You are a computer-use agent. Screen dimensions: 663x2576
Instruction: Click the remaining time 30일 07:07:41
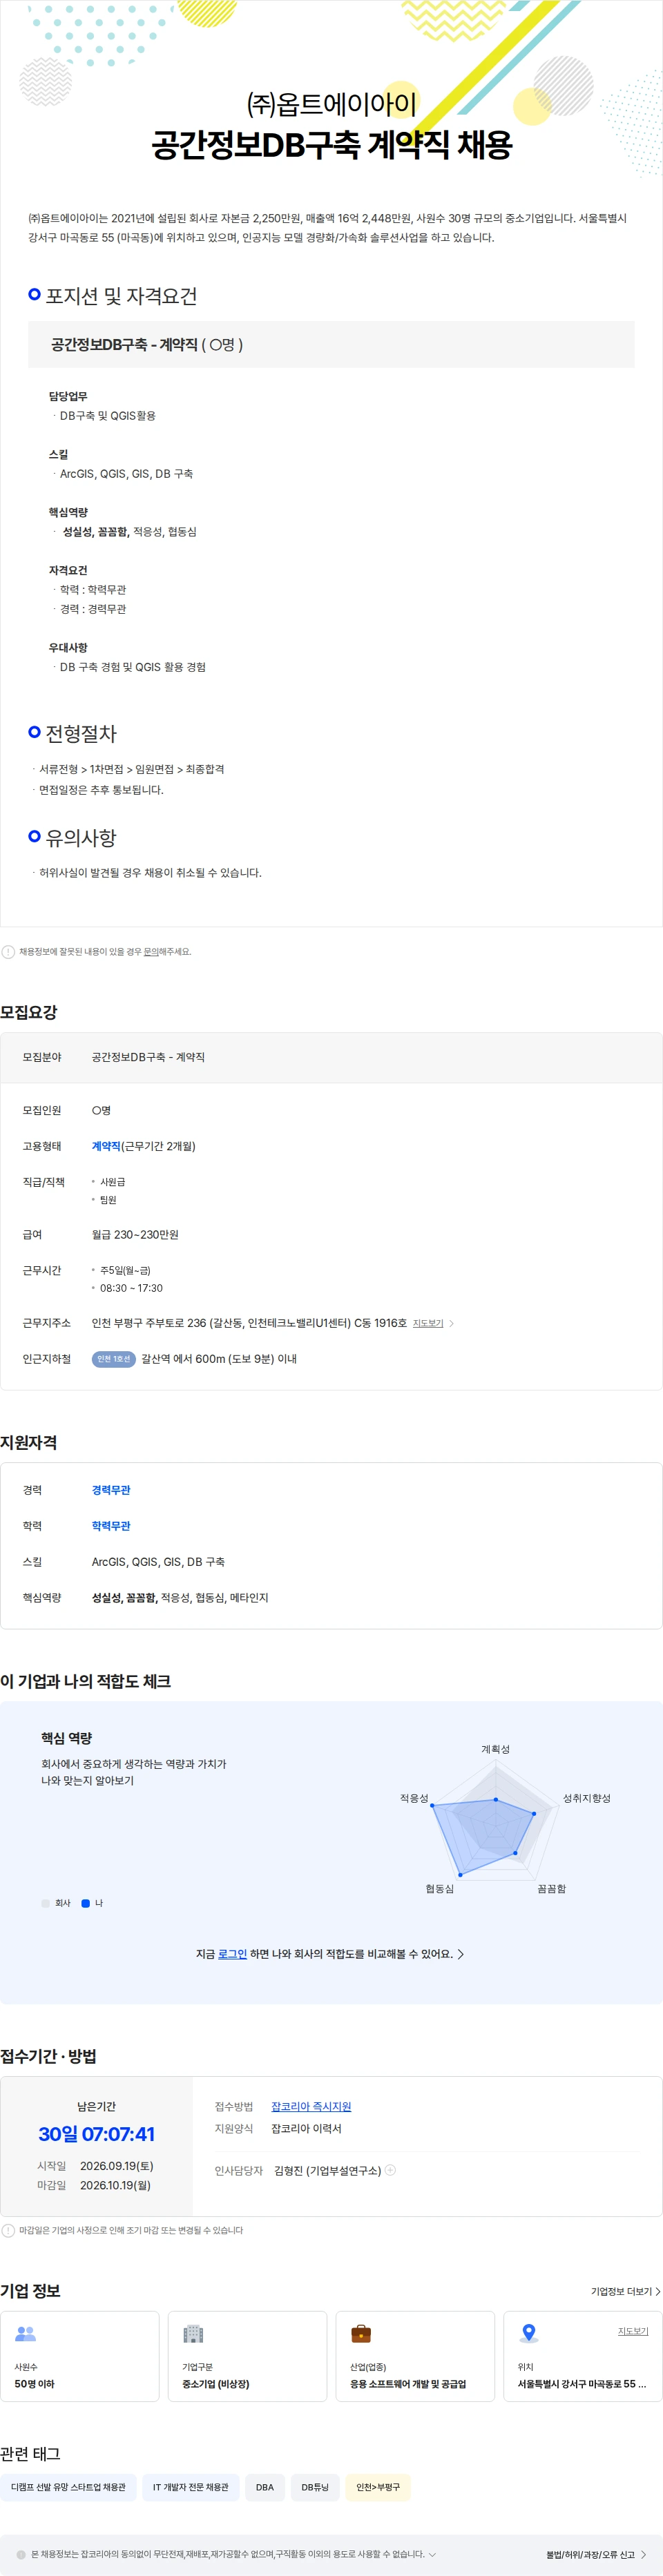(96, 2134)
